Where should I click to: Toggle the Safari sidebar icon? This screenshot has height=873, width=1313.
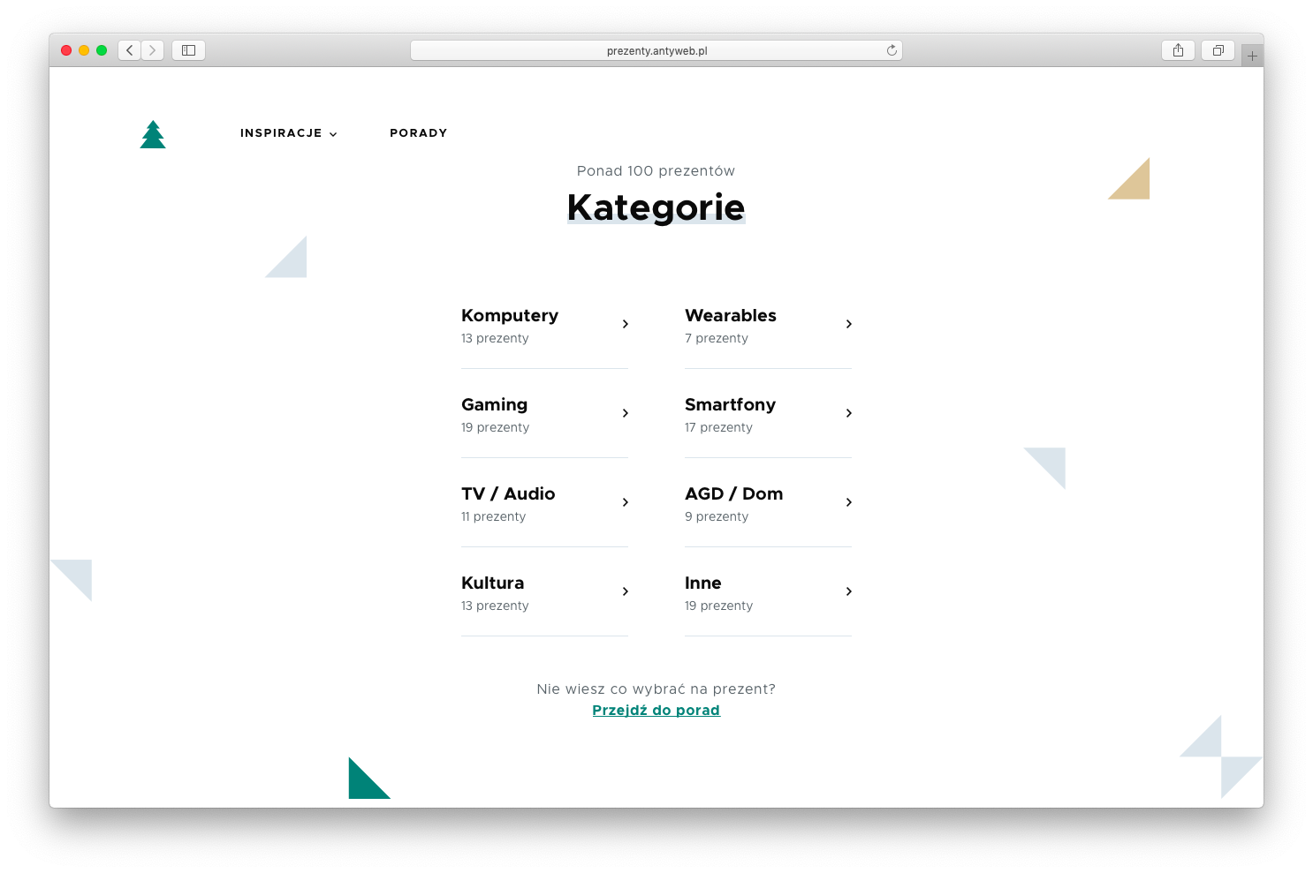click(x=188, y=50)
